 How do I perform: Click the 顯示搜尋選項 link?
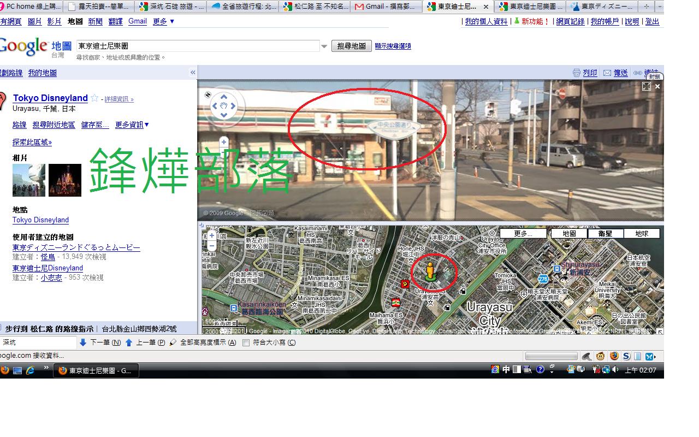pyautogui.click(x=393, y=46)
